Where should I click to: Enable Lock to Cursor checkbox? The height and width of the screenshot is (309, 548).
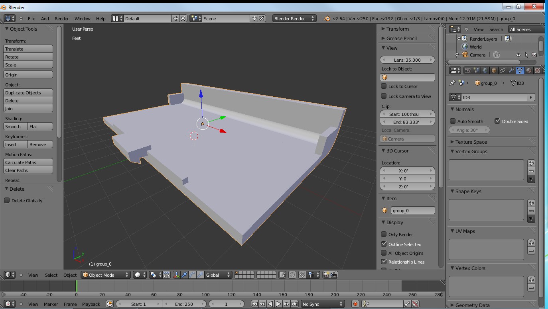(384, 86)
